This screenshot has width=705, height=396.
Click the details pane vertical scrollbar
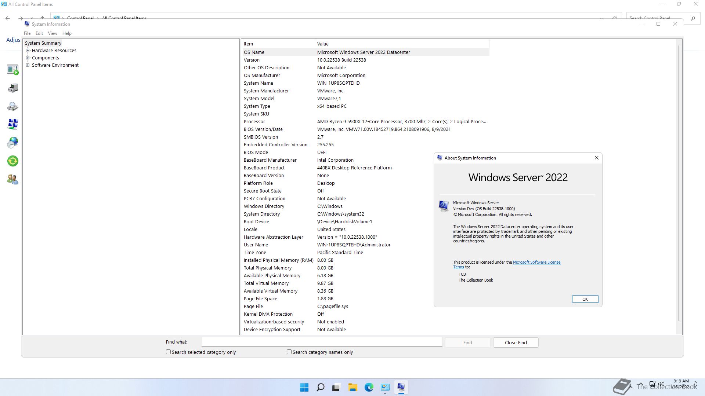tap(679, 183)
